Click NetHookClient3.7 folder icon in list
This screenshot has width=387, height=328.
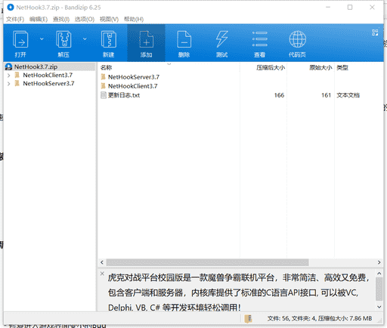tap(103, 86)
